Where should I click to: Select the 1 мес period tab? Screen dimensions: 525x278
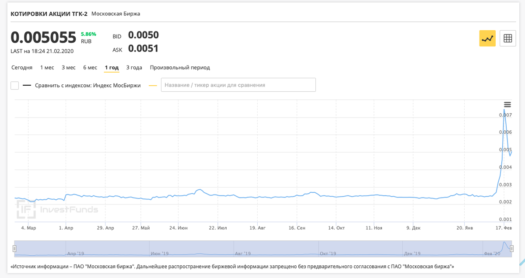click(x=47, y=68)
